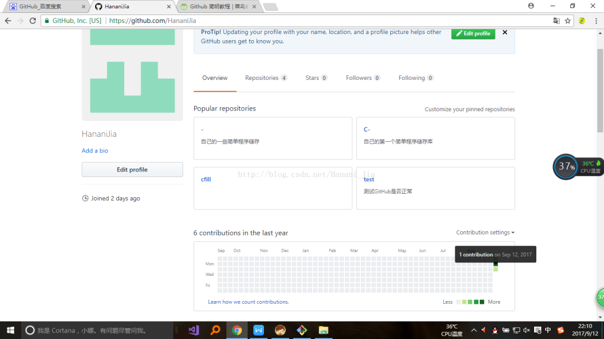Click the Add a bio link
Screen dimensions: 604x339
tap(95, 150)
